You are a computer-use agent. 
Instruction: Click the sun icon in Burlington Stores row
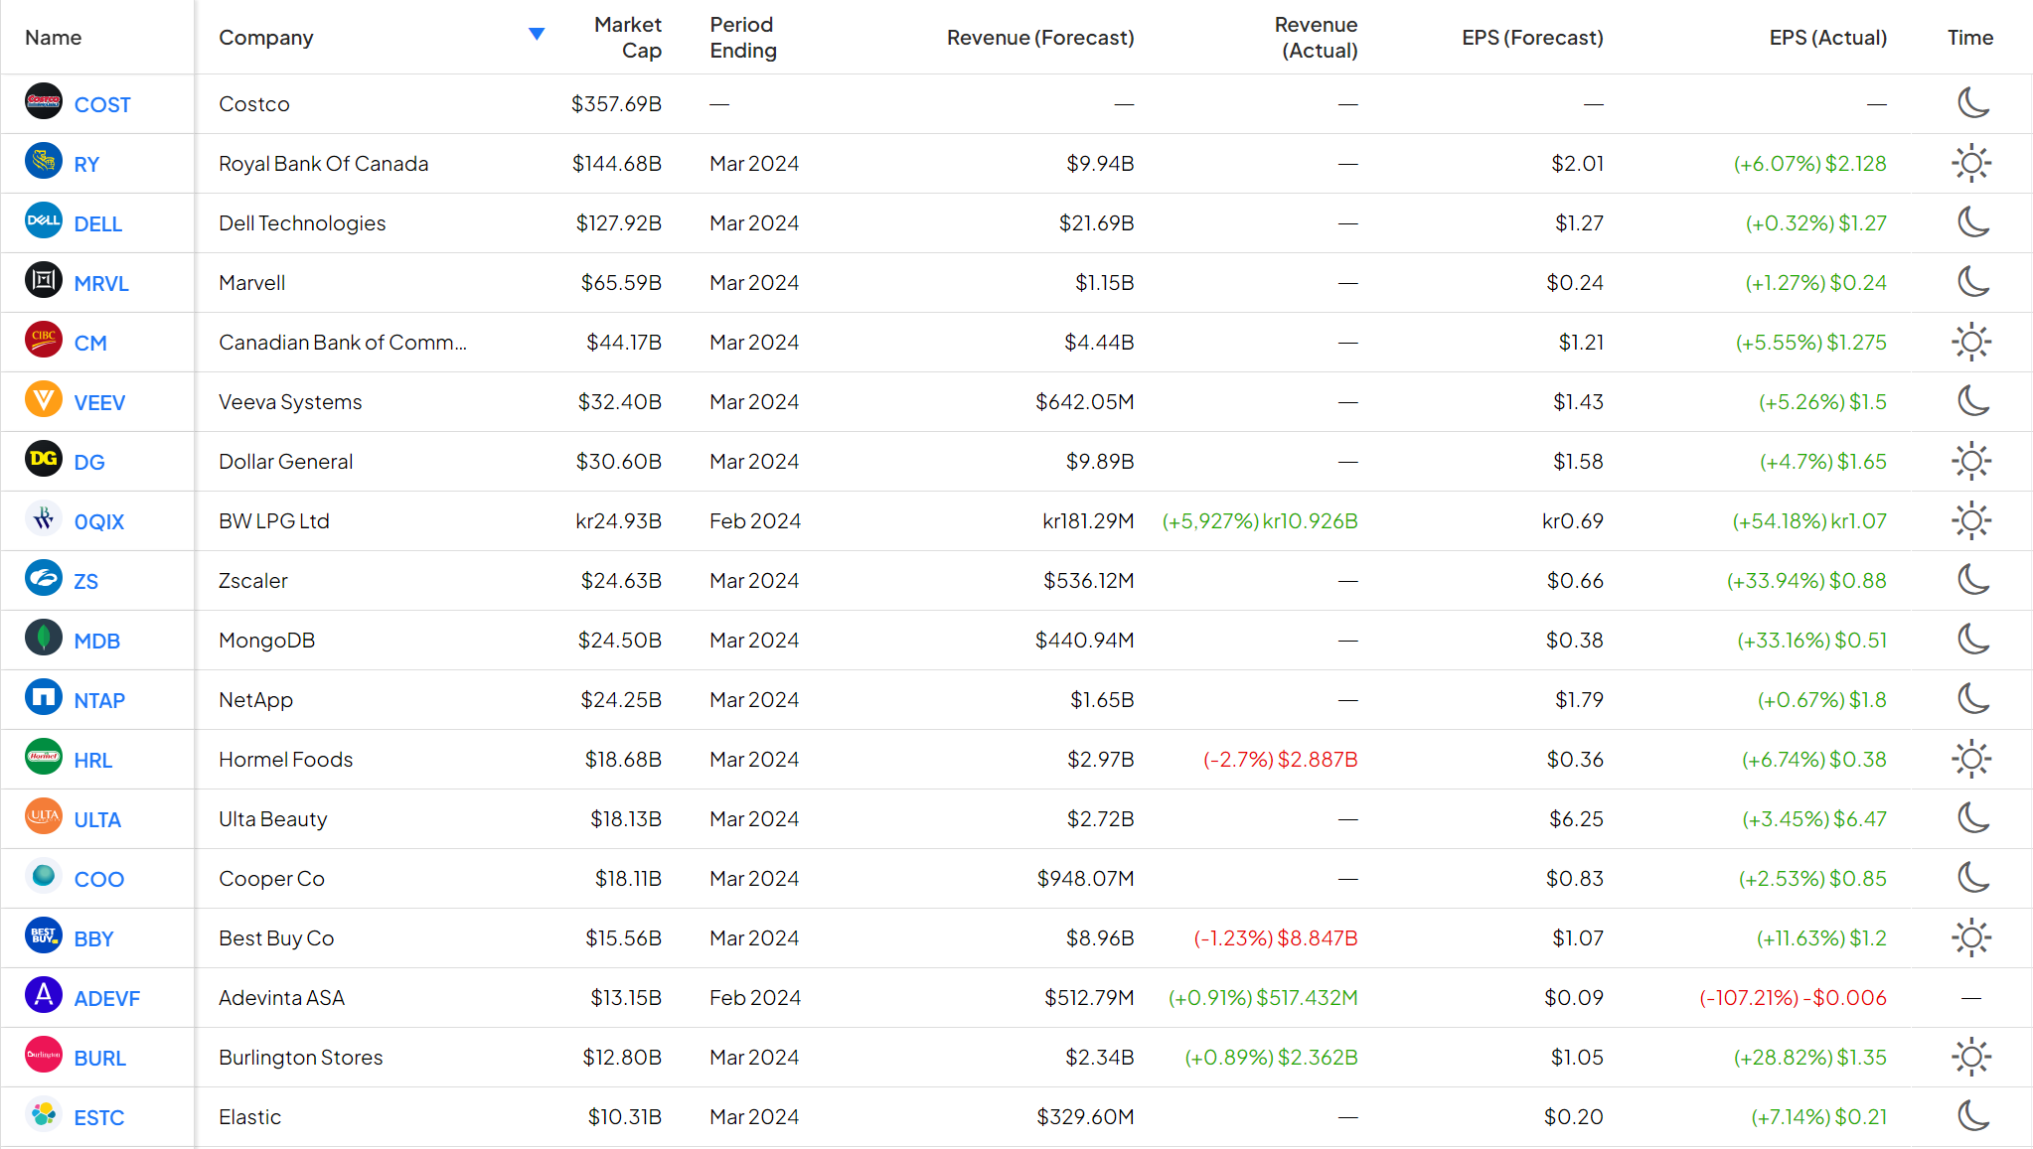[1971, 1057]
